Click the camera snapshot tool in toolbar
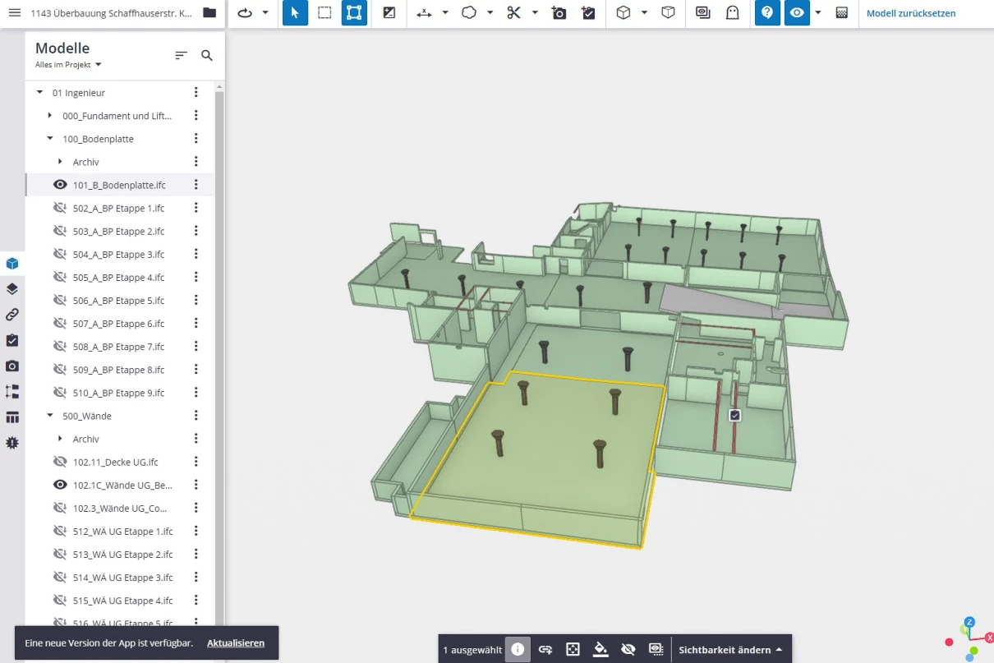This screenshot has width=994, height=663. 559,13
